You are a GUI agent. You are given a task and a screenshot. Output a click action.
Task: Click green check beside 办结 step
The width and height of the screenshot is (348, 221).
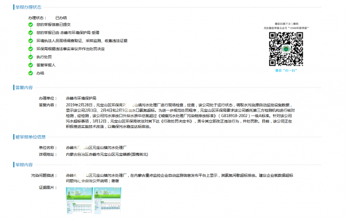point(31,73)
